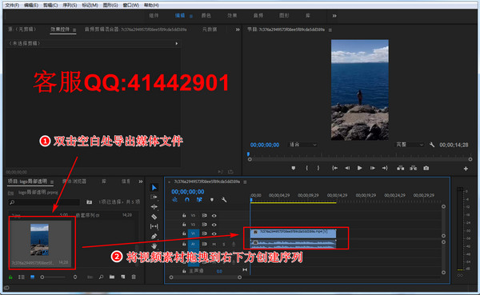Click the Program monitor scrub bar
Screen dimensions: 480x295
pyautogui.click(x=360, y=159)
